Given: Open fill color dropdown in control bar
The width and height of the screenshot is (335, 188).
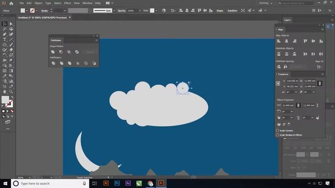Looking at the screenshot, I should [x=27, y=10].
